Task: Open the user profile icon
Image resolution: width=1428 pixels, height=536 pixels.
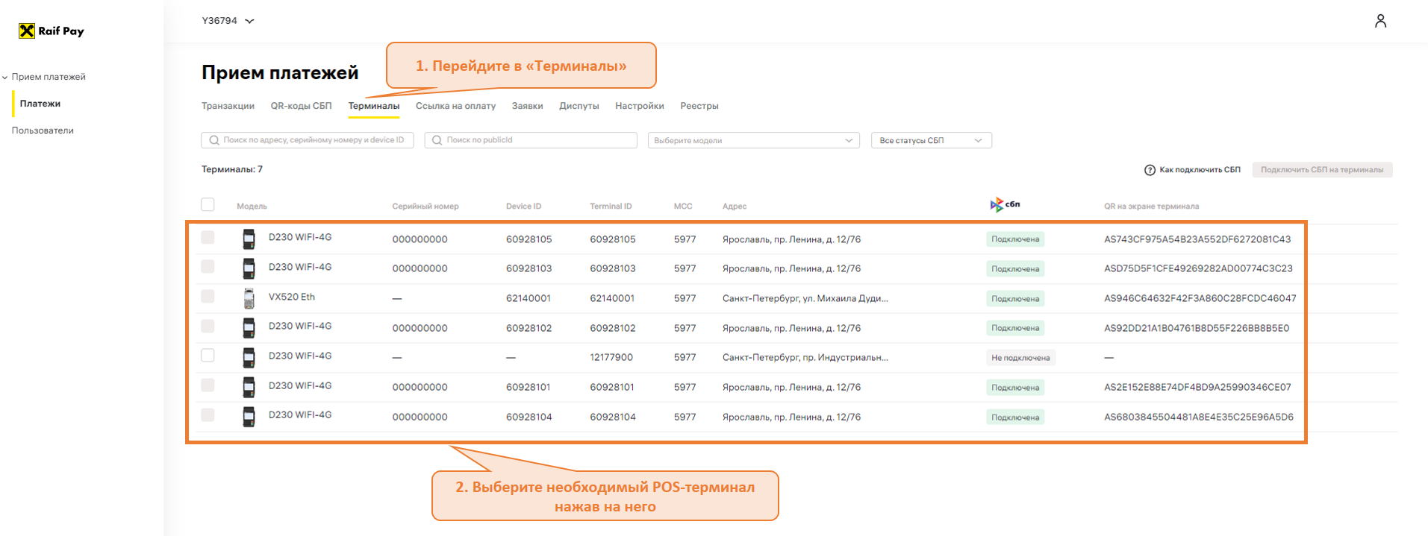Action: point(1380,21)
